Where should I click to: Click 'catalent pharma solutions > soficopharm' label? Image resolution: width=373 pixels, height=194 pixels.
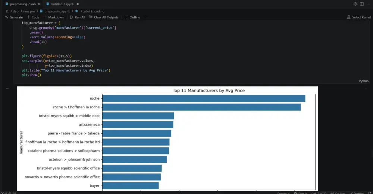pyautogui.click(x=63, y=151)
